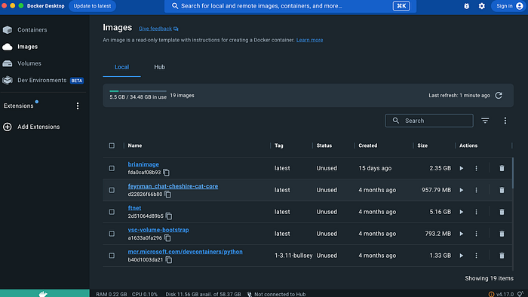Open the Learn more link
This screenshot has height=297, width=528.
pyautogui.click(x=309, y=40)
